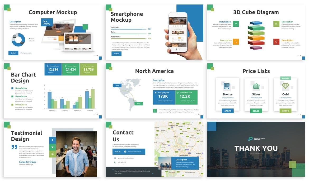309x181 pixels.
Task: Open the LinkedIn icon on Testimonial slide
Action: [x=52, y=154]
